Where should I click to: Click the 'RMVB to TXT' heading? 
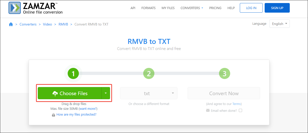pos(149,41)
